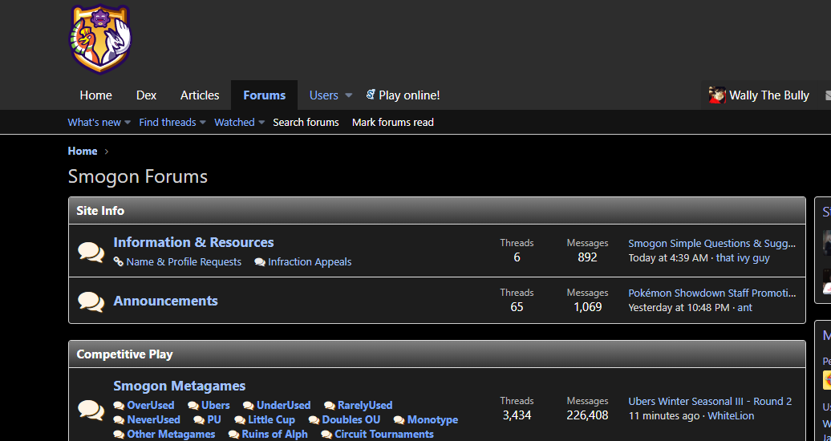
Task: Expand the What's new dropdown arrow
Action: coord(128,123)
